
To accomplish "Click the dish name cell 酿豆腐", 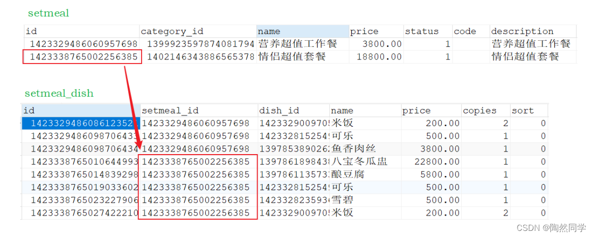I will pyautogui.click(x=365, y=174).
